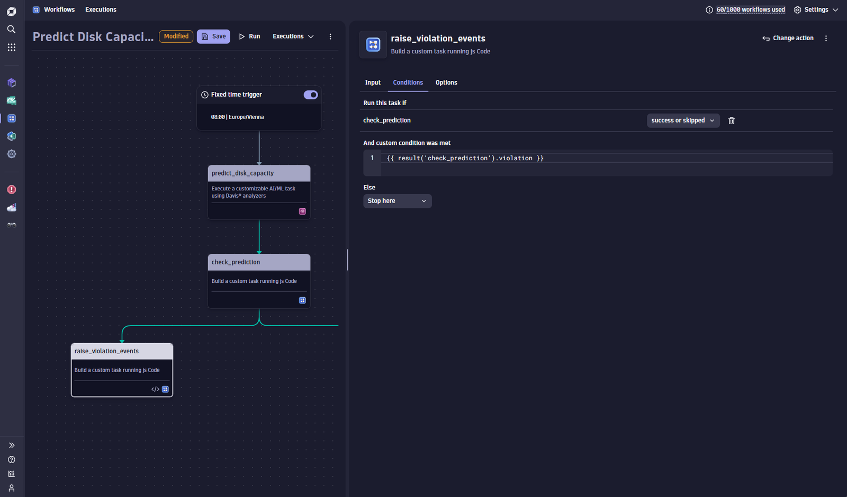This screenshot has height=497, width=847.
Task: Open the apps grid launcher icon
Action: [x=11, y=47]
